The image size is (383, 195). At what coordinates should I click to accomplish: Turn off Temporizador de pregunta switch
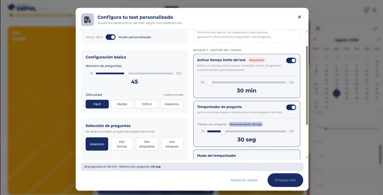[x=291, y=107]
